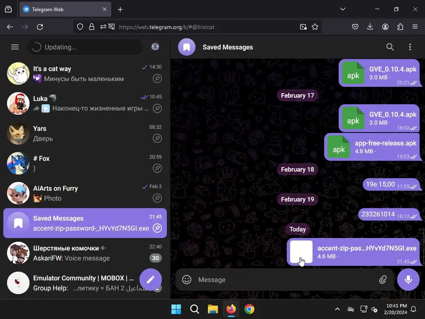
Task: Open Firefox extensions menu
Action: point(400,27)
